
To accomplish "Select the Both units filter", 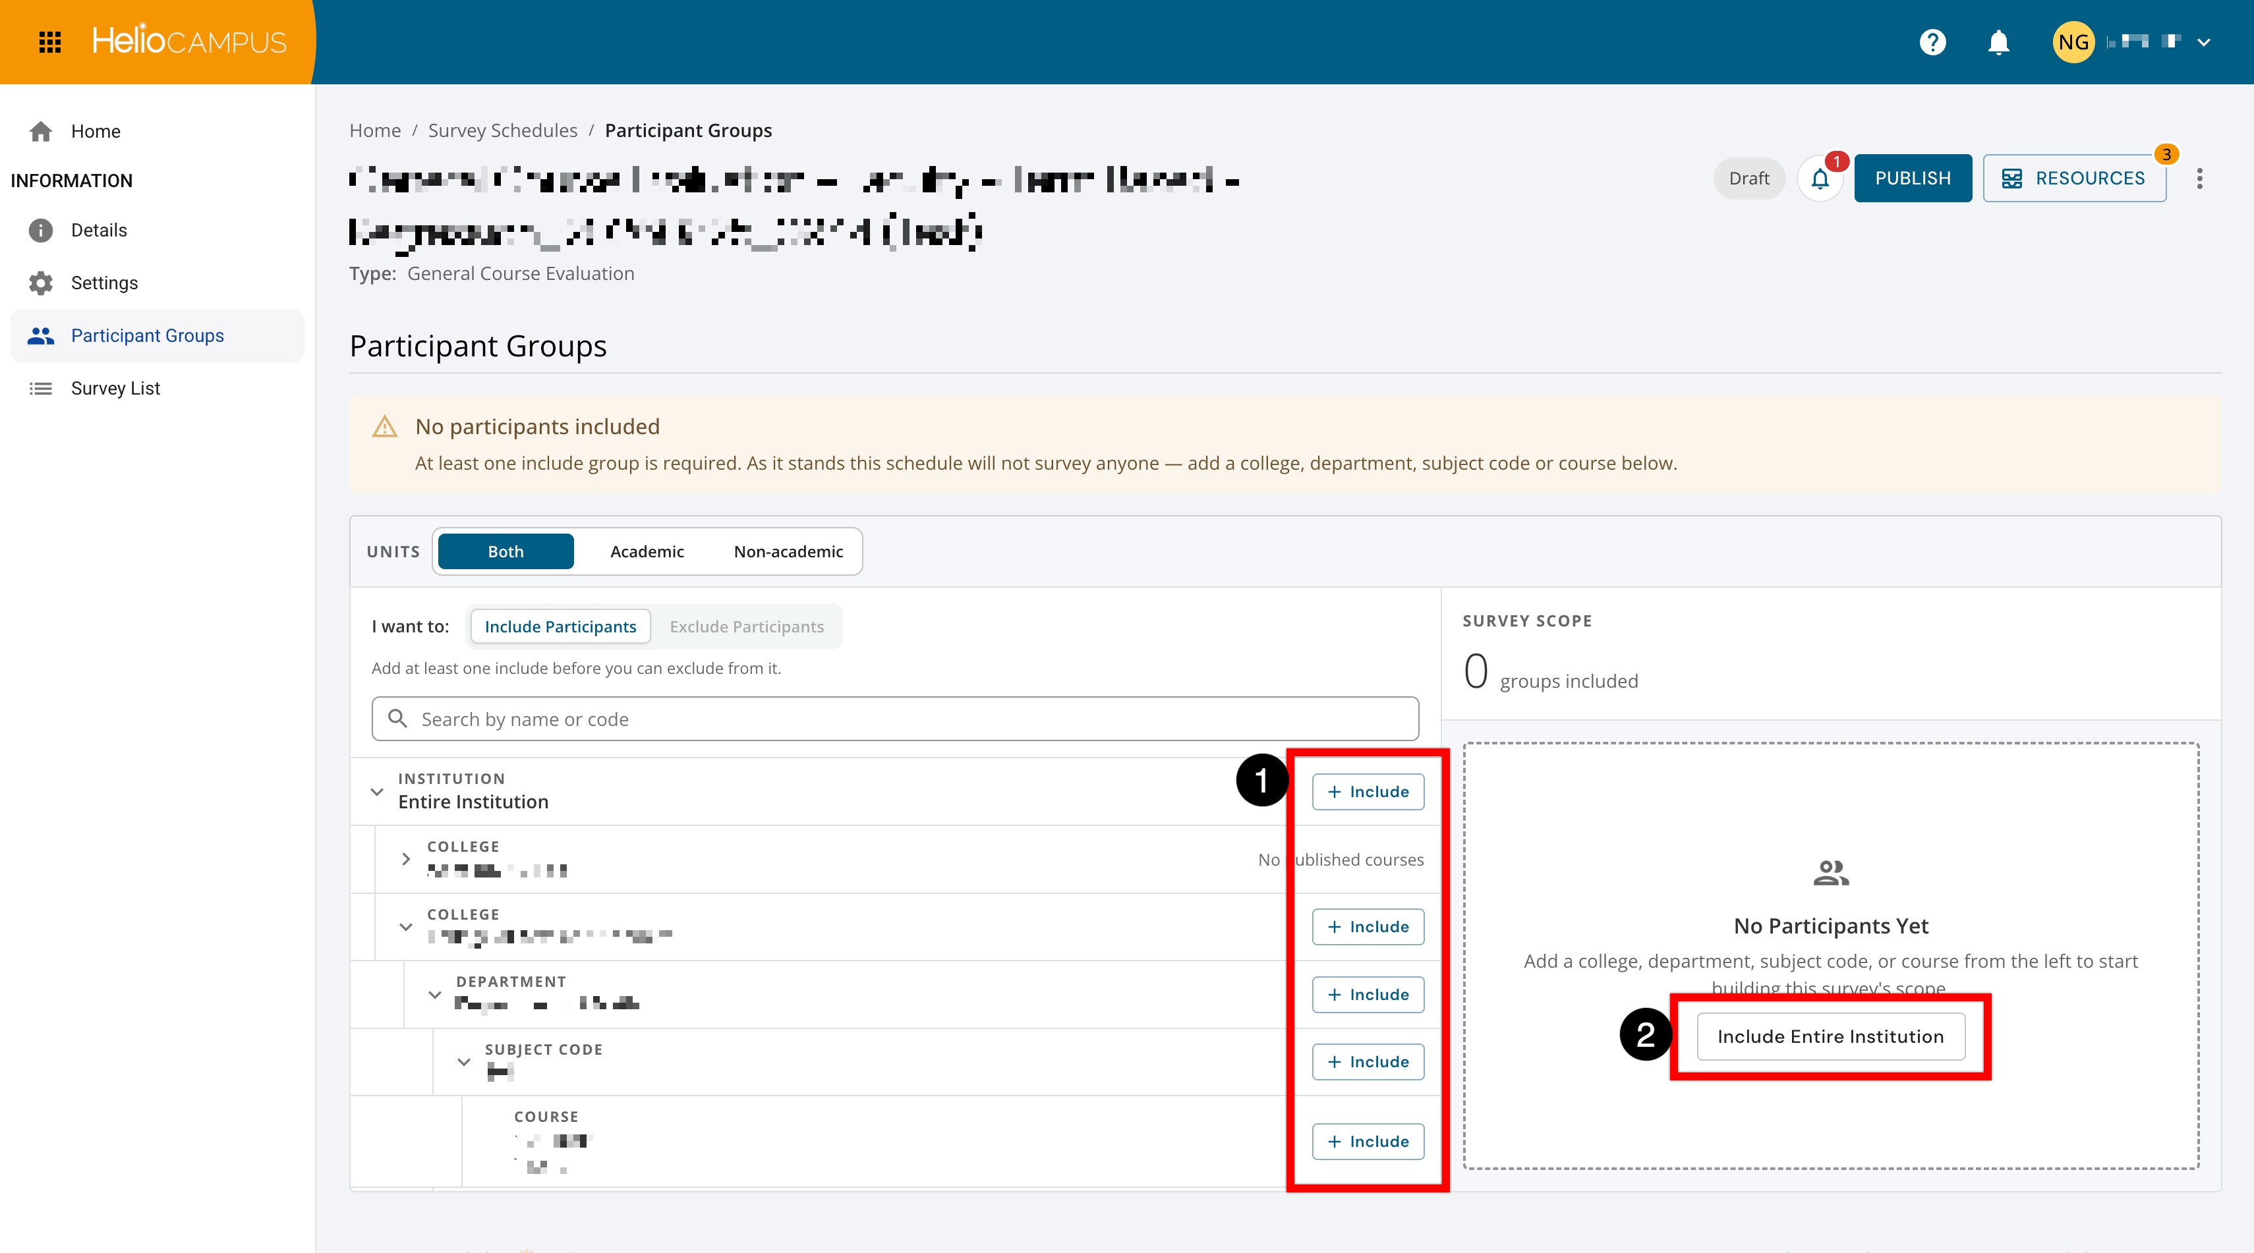I will [506, 552].
